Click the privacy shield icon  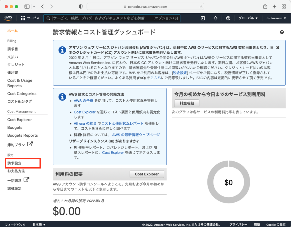click(80, 7)
